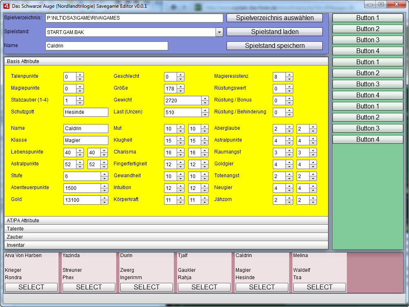Click the Gold value field showing 13100

pos(82,200)
